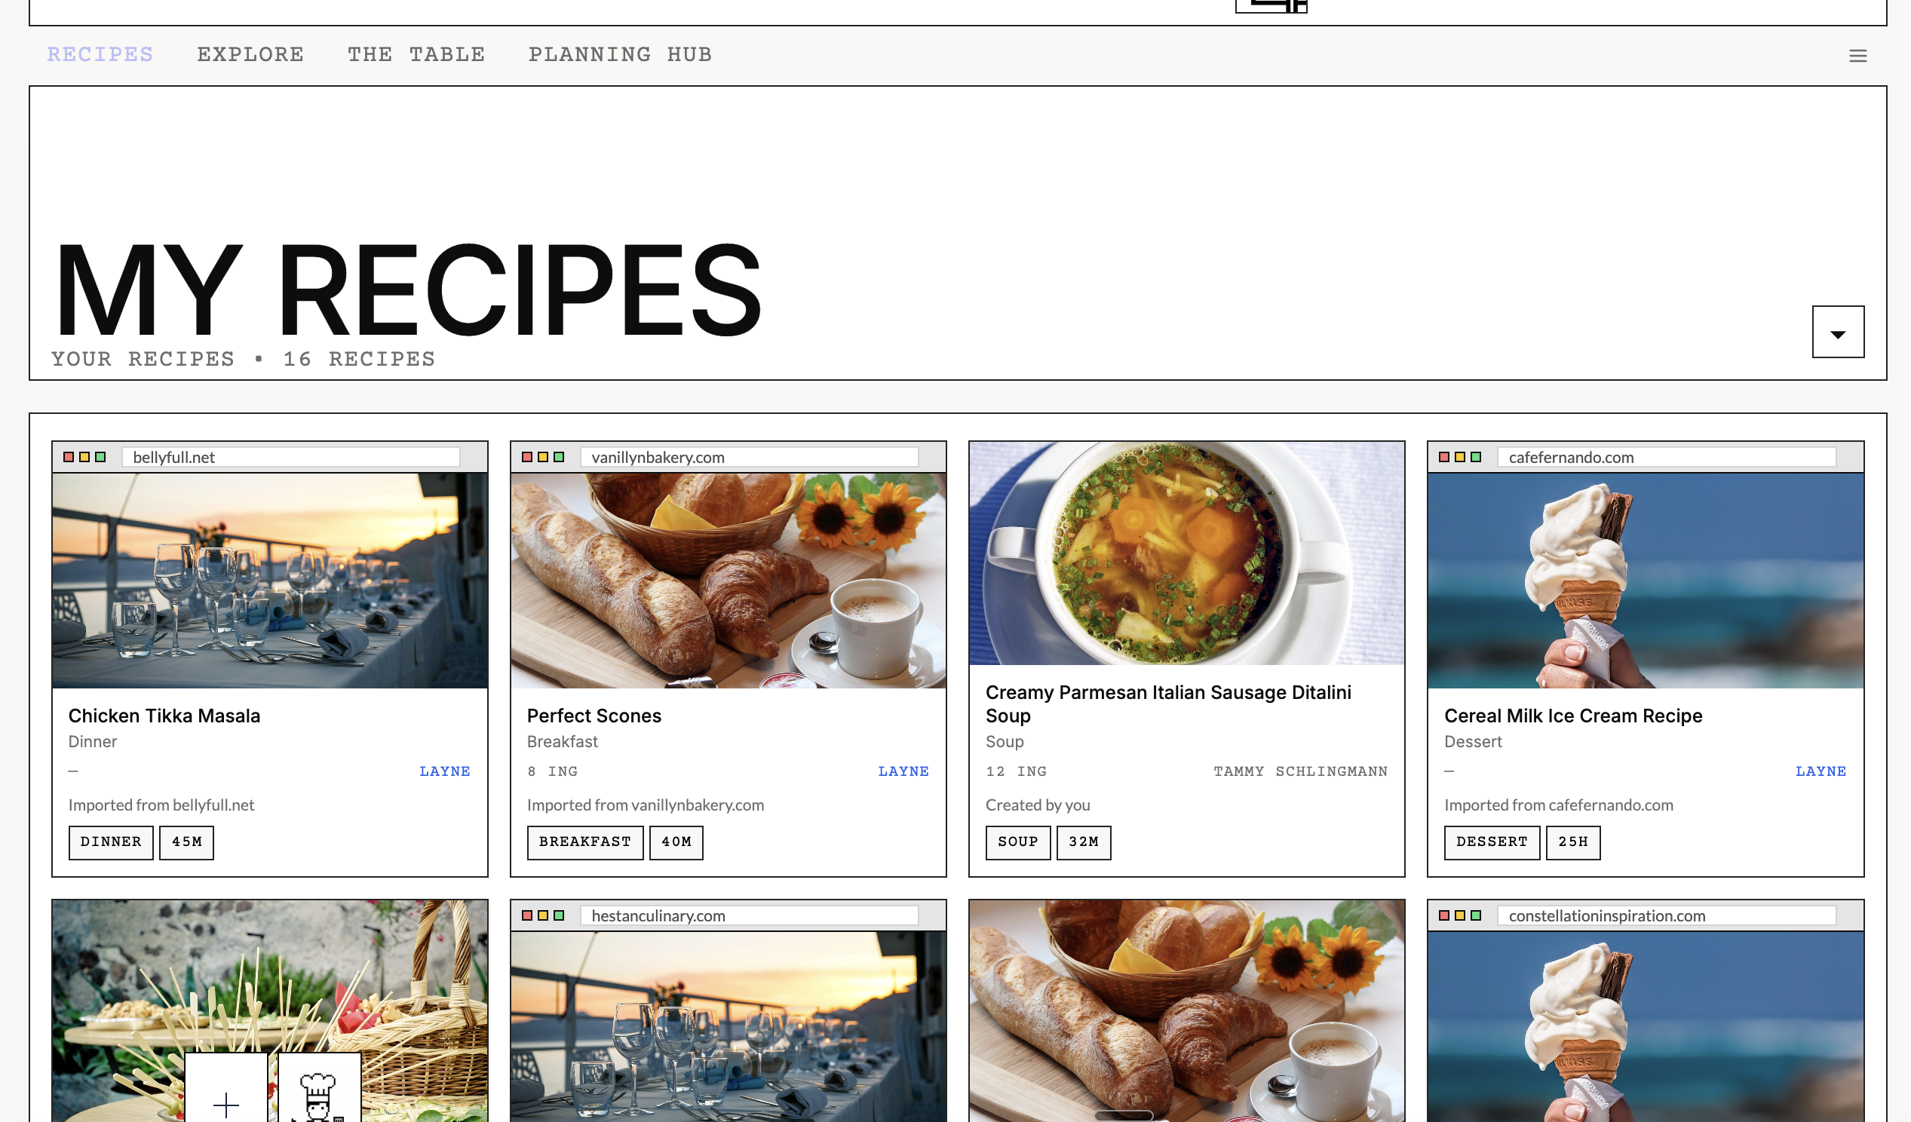The image size is (1911, 1122).
Task: Go to the EXPLORE section
Action: [x=250, y=54]
